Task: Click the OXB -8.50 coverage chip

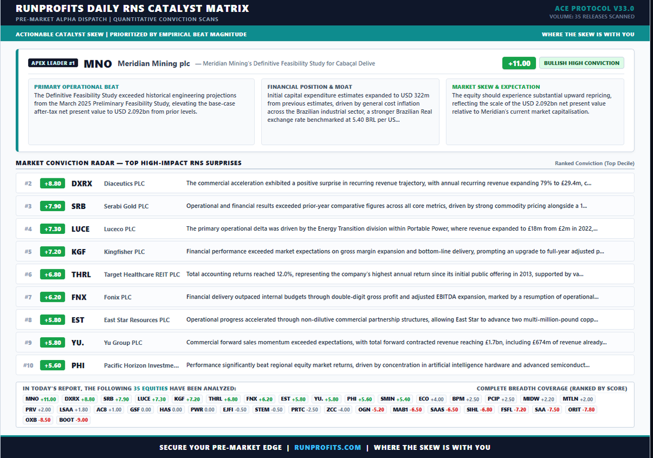Action: point(39,420)
